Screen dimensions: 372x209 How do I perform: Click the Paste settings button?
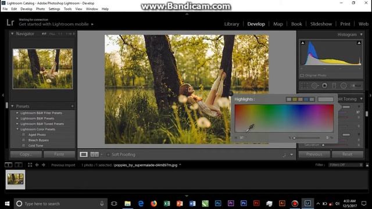point(59,154)
